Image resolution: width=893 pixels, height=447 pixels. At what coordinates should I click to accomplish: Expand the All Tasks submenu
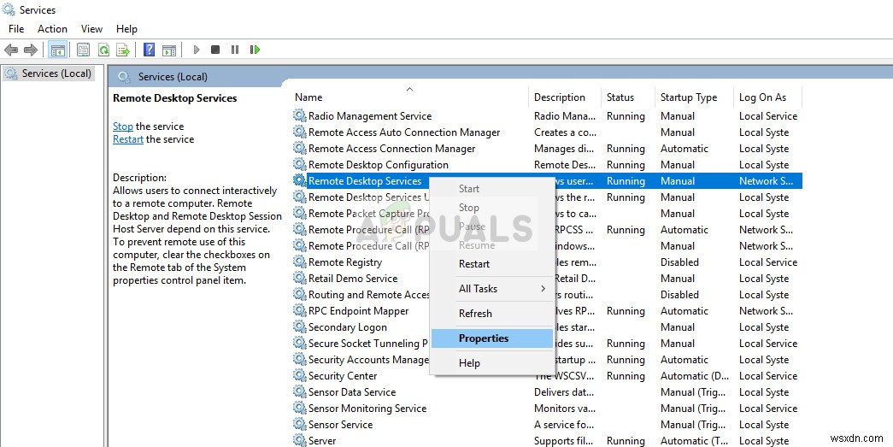[x=491, y=289]
